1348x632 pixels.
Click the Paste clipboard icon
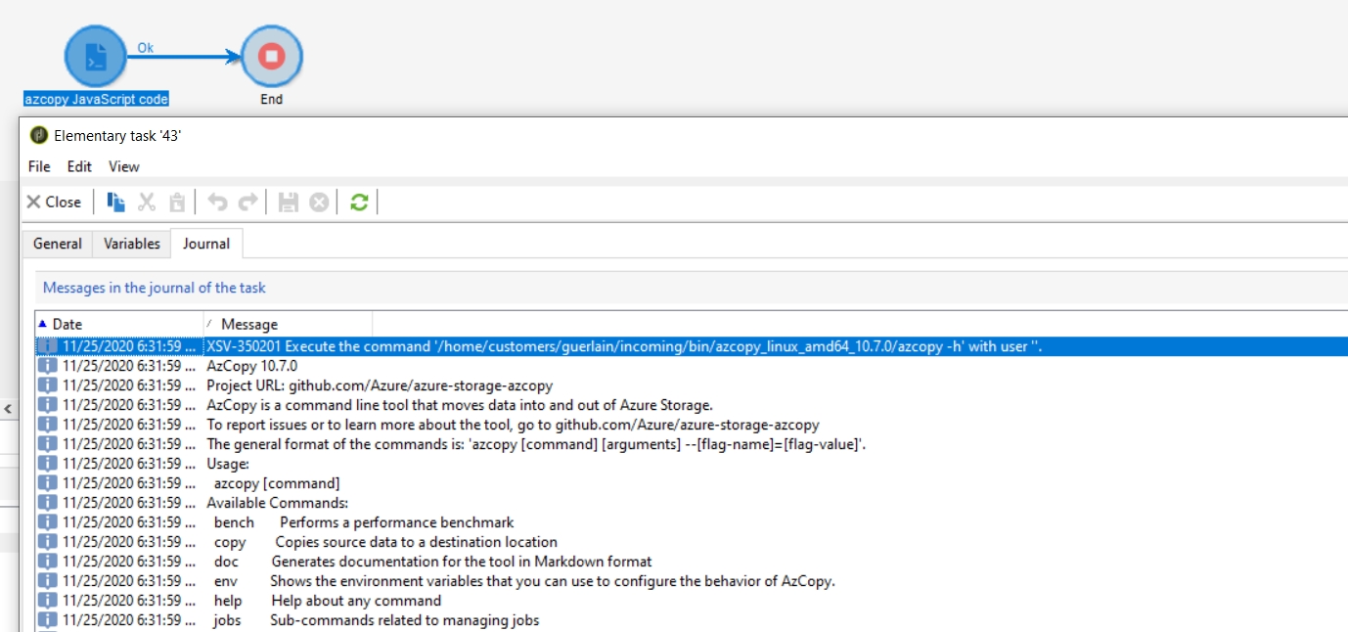[x=177, y=203]
